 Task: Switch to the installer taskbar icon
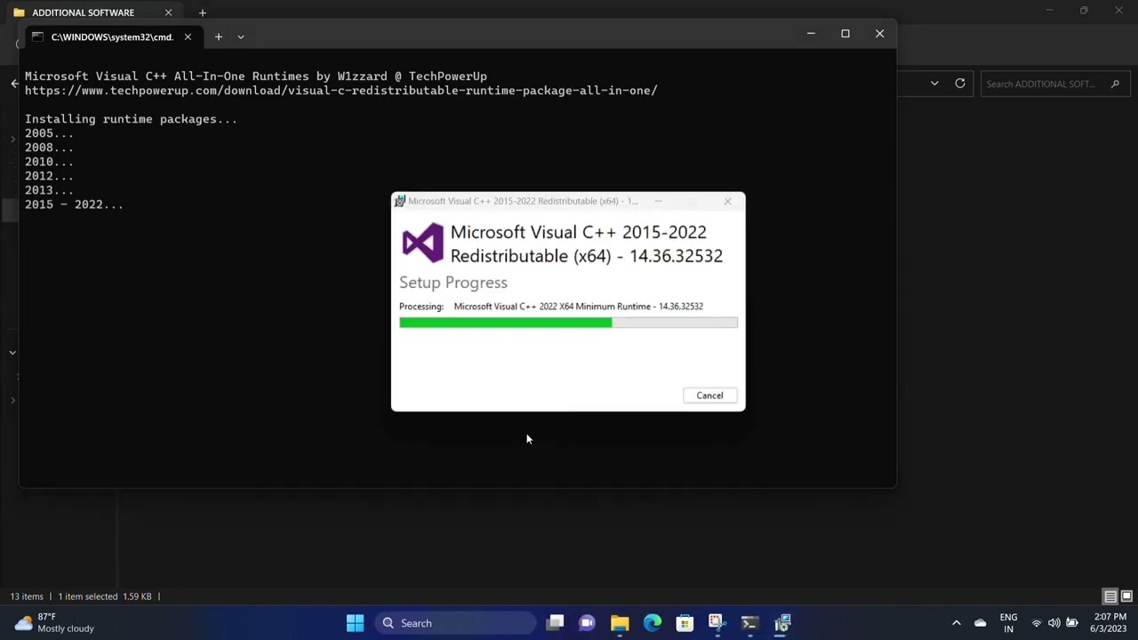(x=782, y=623)
